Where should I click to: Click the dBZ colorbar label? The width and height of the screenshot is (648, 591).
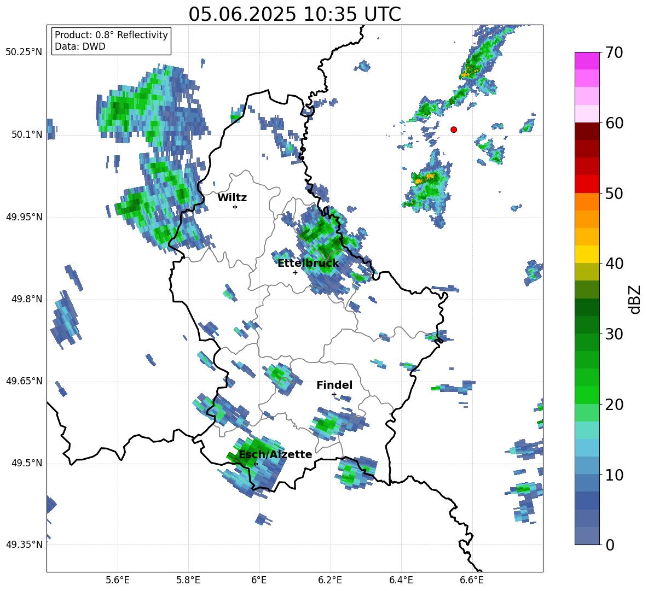[635, 299]
